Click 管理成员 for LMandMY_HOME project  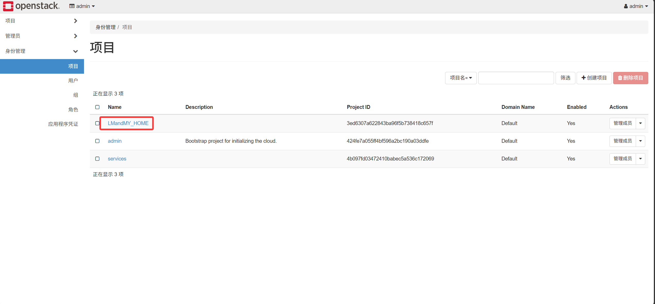(623, 123)
